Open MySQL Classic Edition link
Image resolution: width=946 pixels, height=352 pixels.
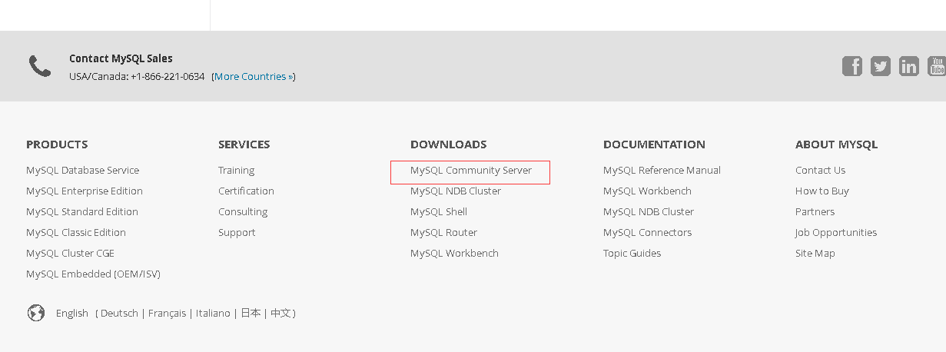76,233
